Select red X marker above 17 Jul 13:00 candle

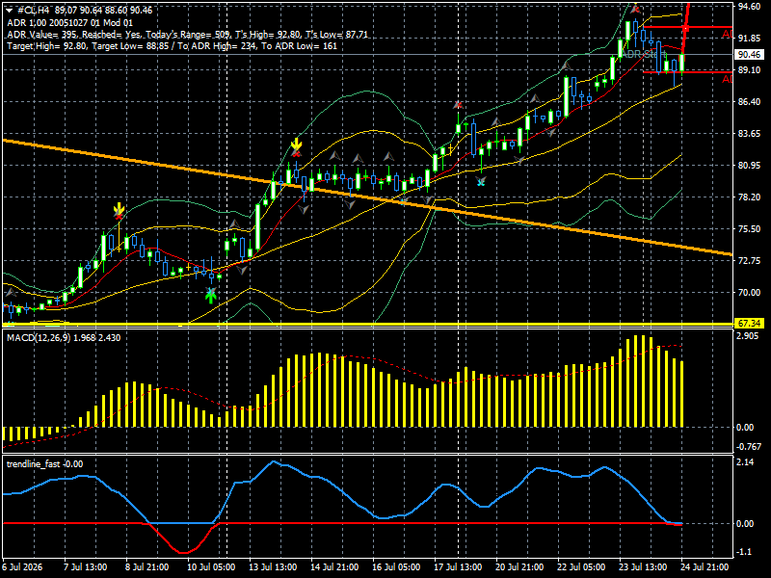point(459,105)
